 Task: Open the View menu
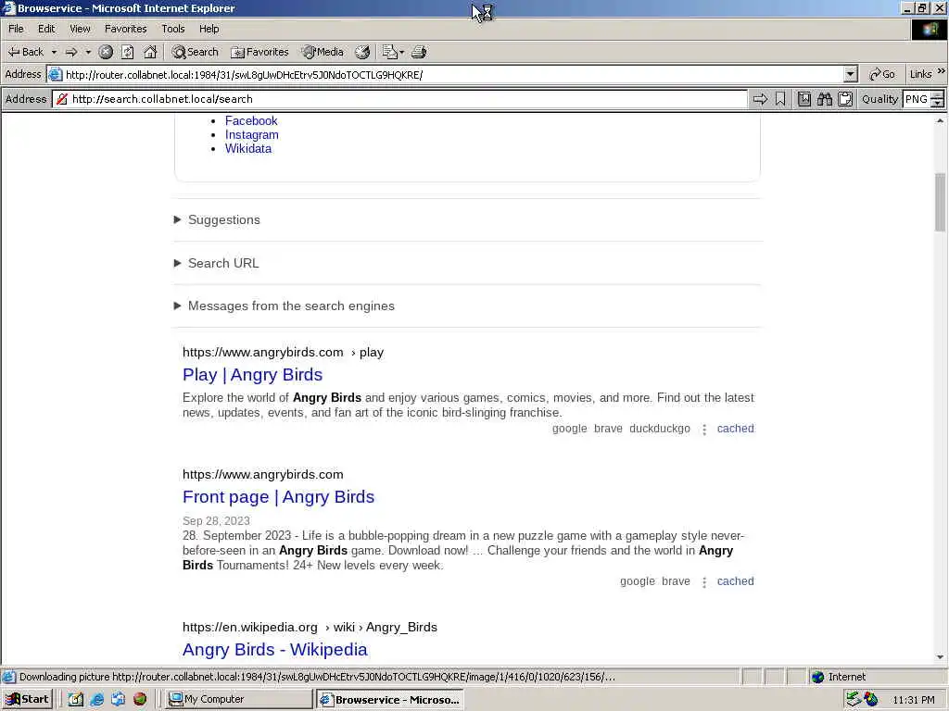[x=80, y=29]
